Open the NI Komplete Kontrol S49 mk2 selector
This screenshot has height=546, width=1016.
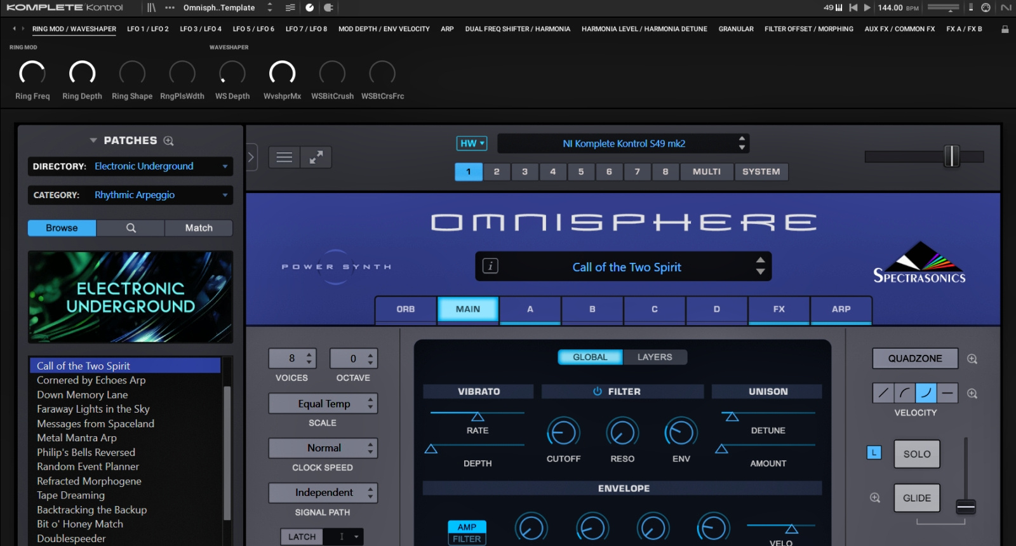[624, 143]
